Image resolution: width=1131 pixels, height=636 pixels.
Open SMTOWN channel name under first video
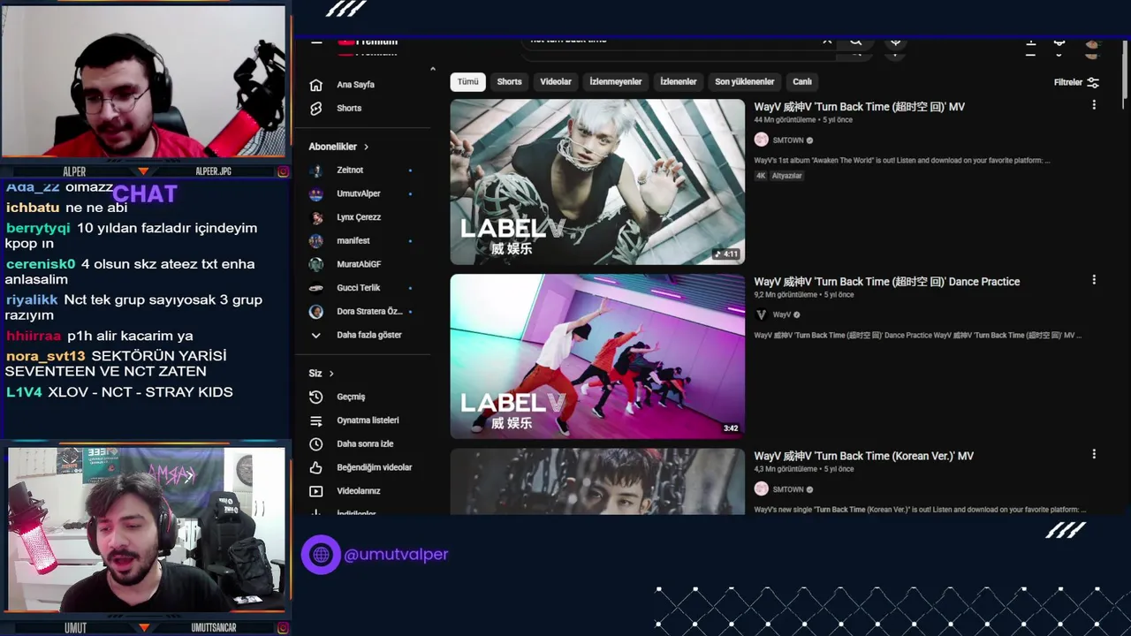[788, 140]
